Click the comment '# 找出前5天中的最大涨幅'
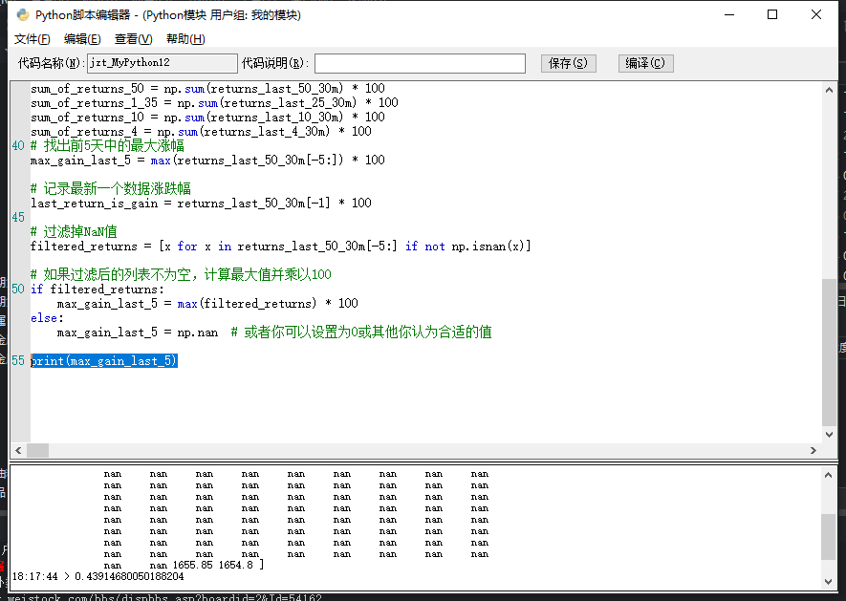This screenshot has height=601, width=846. (107, 145)
